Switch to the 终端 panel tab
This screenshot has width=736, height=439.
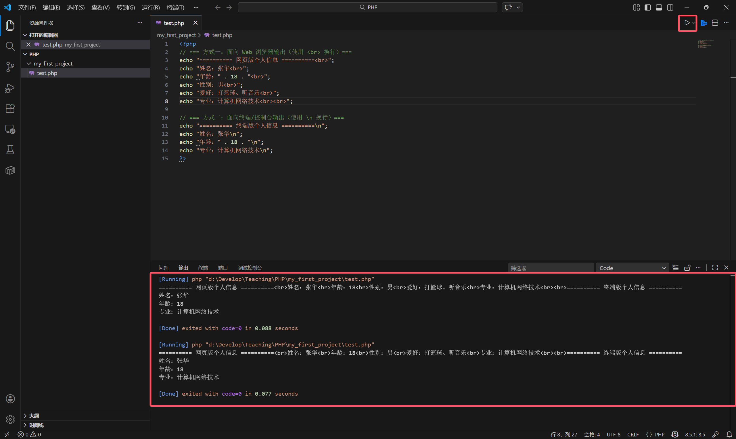(203, 268)
